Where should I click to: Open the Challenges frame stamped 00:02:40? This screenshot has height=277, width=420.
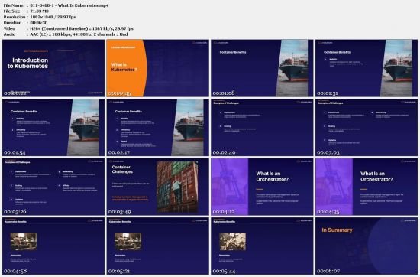pyautogui.click(x=262, y=128)
